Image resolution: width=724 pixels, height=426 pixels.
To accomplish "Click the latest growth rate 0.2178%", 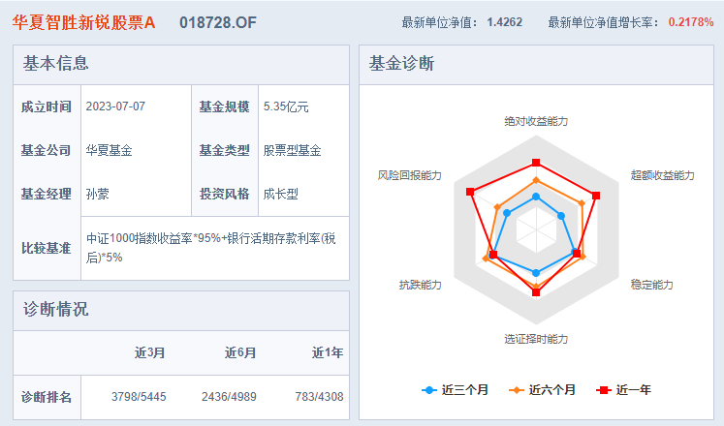I will pyautogui.click(x=691, y=21).
